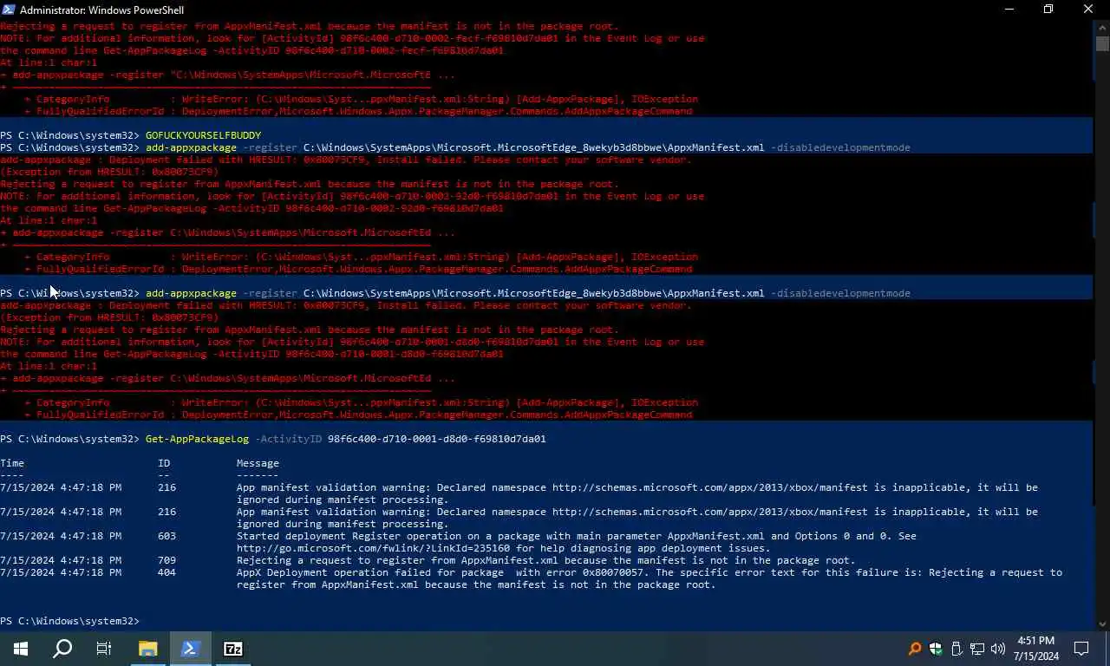Open the network tray icon
This screenshot has height=666, width=1110.
click(977, 649)
